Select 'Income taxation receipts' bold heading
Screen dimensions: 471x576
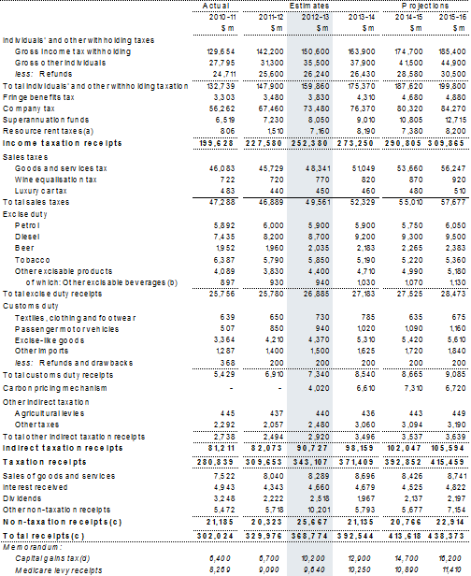(62, 143)
